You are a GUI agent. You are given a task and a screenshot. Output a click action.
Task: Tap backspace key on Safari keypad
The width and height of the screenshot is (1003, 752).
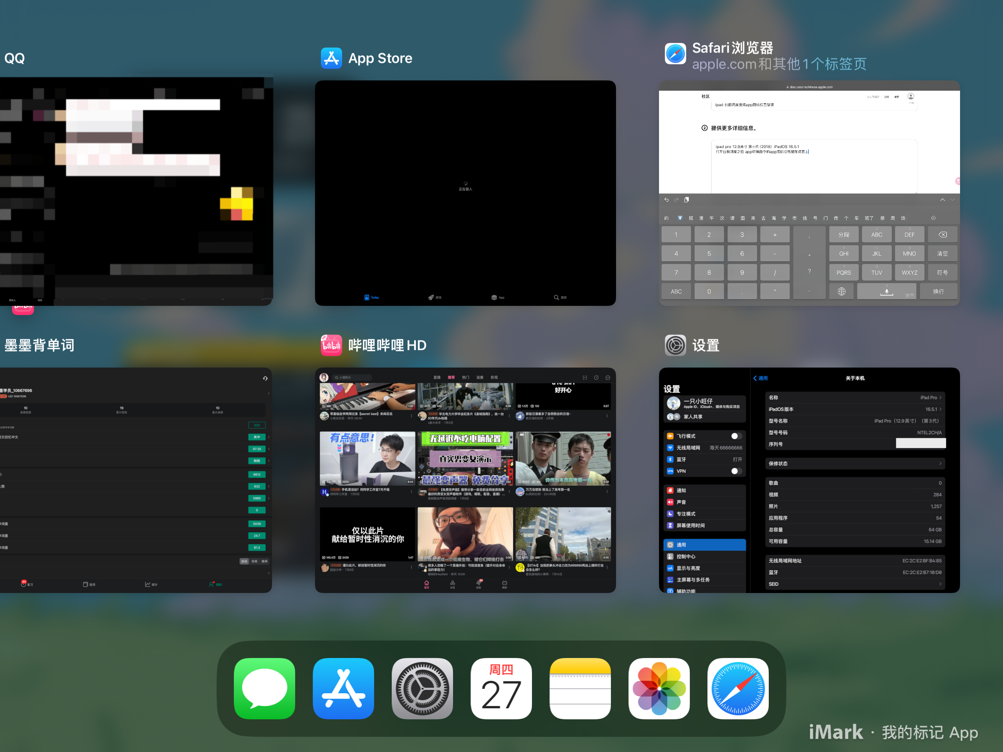[x=942, y=235]
